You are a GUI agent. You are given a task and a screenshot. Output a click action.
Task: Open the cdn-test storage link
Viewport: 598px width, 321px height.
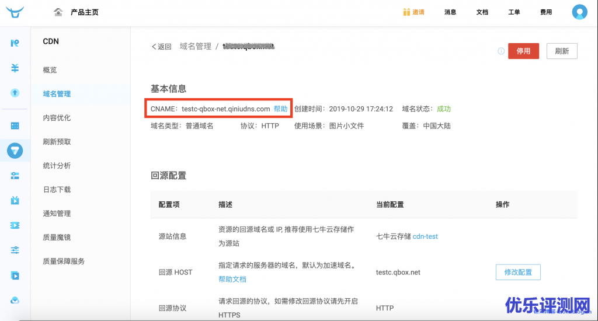[425, 236]
